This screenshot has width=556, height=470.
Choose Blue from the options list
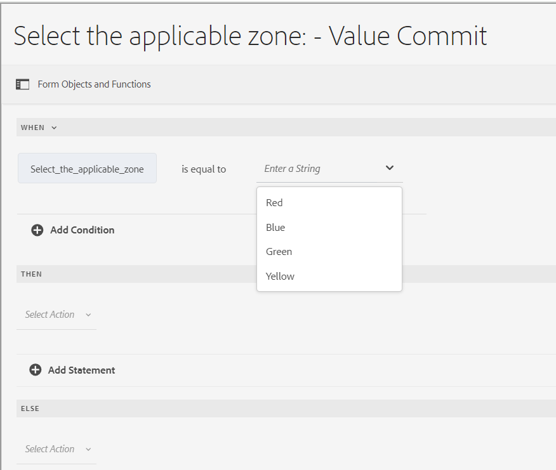[x=275, y=228]
